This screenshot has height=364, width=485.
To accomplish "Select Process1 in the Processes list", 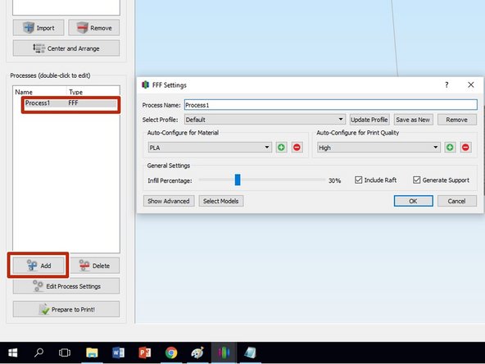I will 70,103.
